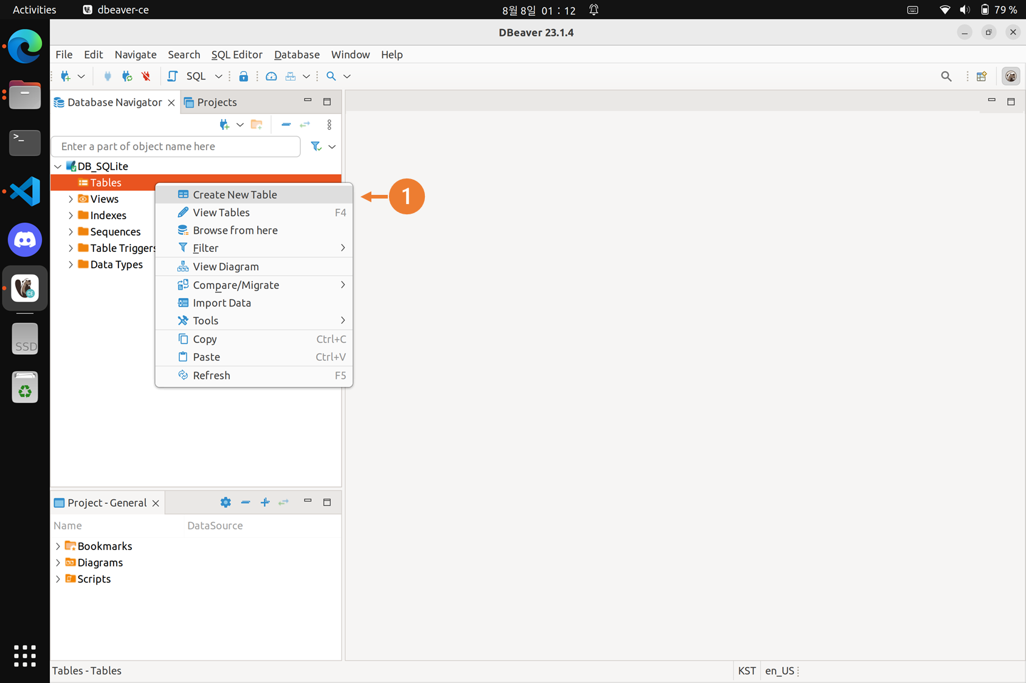Click the red Disconnect plug icon
The width and height of the screenshot is (1026, 683).
point(146,76)
